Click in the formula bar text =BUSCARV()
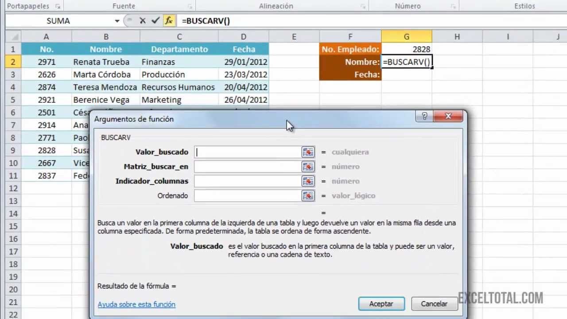 point(206,21)
